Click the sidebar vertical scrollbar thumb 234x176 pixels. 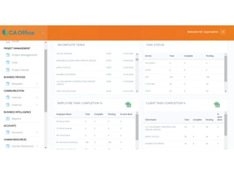[46, 81]
